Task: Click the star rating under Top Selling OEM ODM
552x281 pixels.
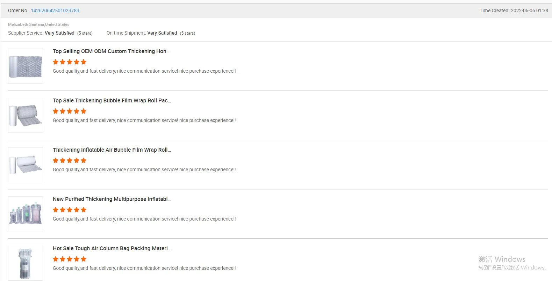Action: tap(70, 62)
